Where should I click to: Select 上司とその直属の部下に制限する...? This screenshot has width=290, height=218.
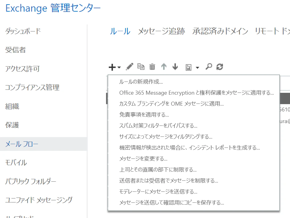pyautogui.click(x=158, y=169)
